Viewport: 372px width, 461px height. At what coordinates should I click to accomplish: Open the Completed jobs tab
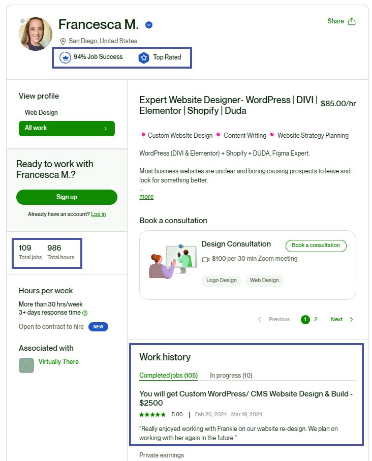tap(168, 375)
